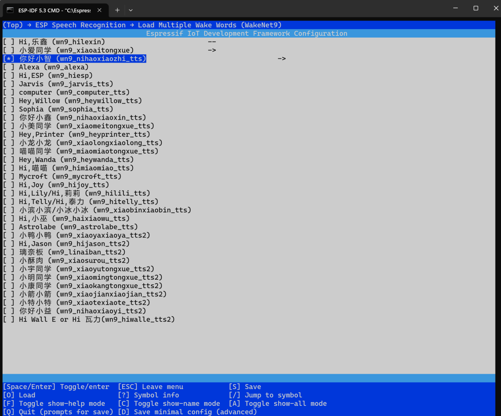Maximize the terminal window

tap(476, 8)
